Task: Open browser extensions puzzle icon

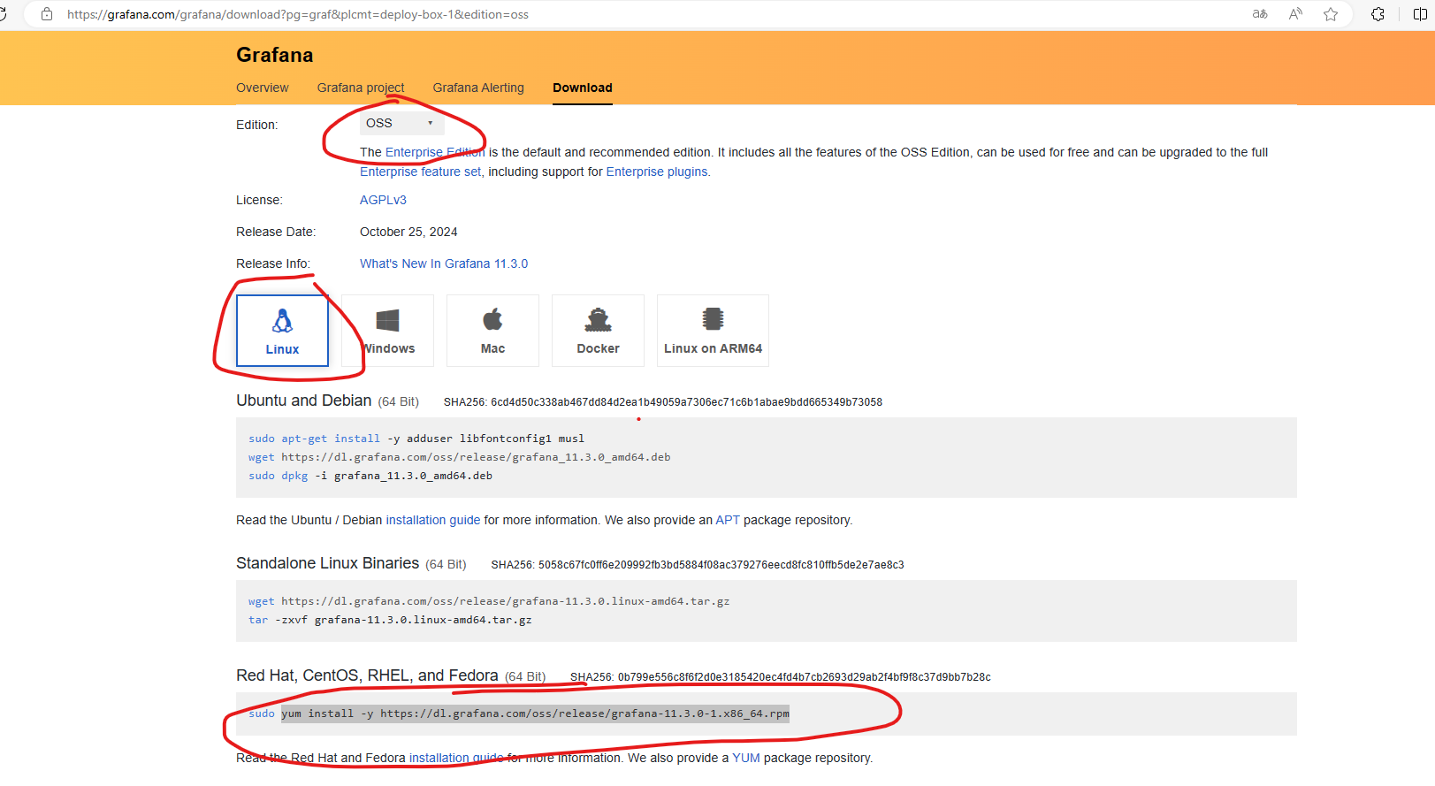Action: click(x=1378, y=14)
